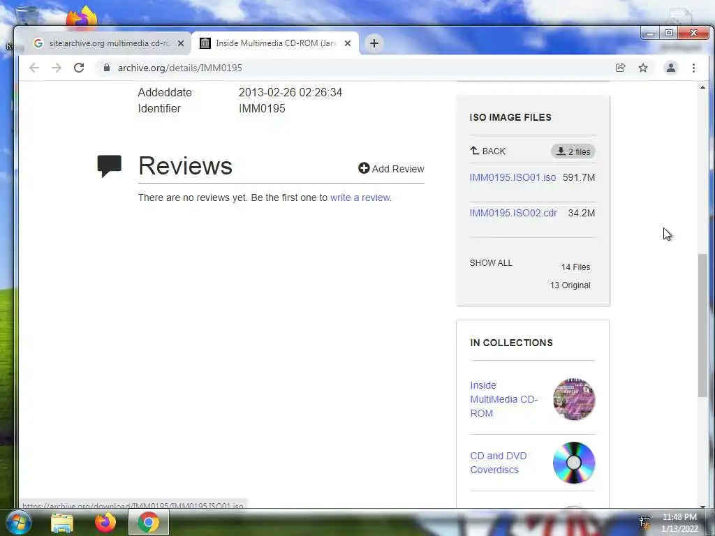Click the Reviews speech bubble icon
715x536 pixels.
pyautogui.click(x=110, y=166)
